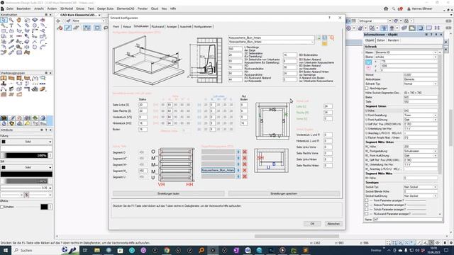Click the pink position icon in Info palette
Screen dimensions: 454x255
(x=369, y=68)
